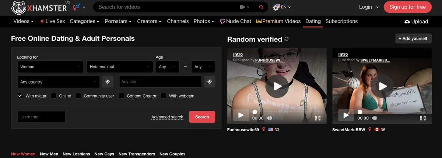The height and width of the screenshot is (158, 442).
Task: Open the Heterosexual orientation dropdown
Action: [x=120, y=67]
